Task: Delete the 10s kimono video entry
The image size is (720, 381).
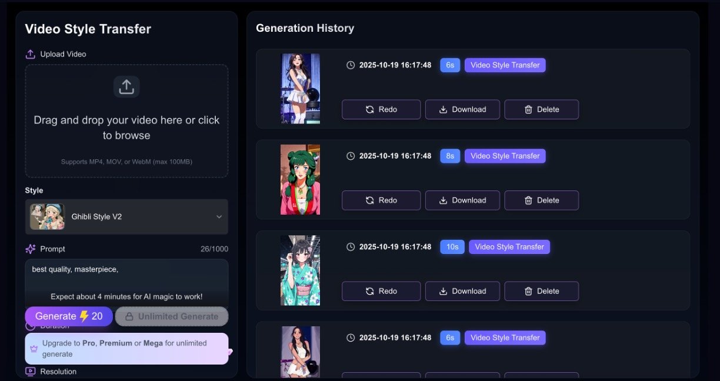Action: coord(541,291)
